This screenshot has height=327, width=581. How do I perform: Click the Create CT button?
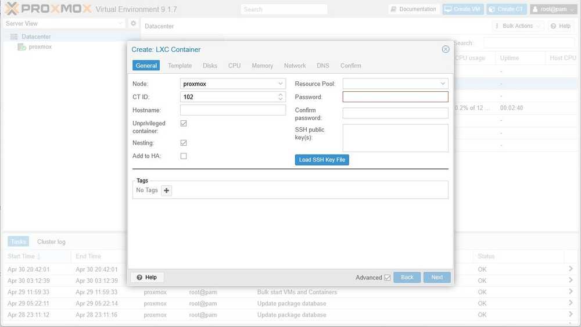[x=507, y=9]
